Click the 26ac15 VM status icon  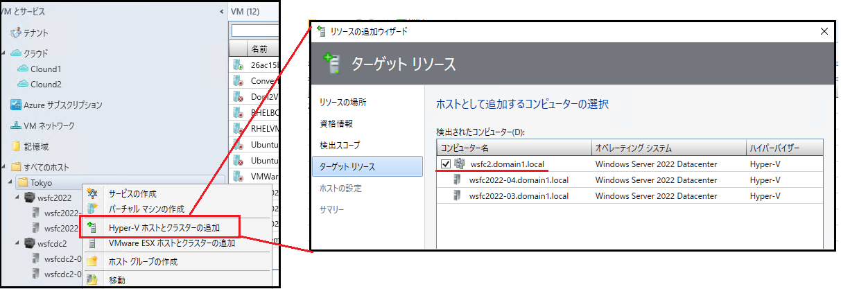tap(239, 66)
